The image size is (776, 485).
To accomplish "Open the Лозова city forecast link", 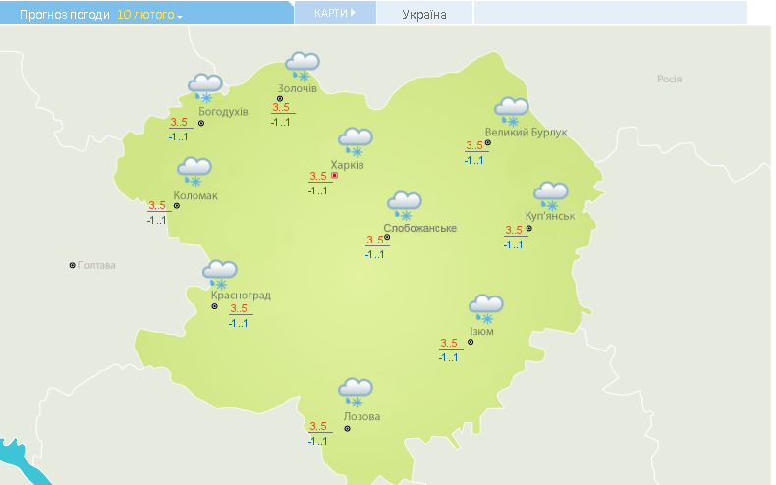I will tap(361, 416).
